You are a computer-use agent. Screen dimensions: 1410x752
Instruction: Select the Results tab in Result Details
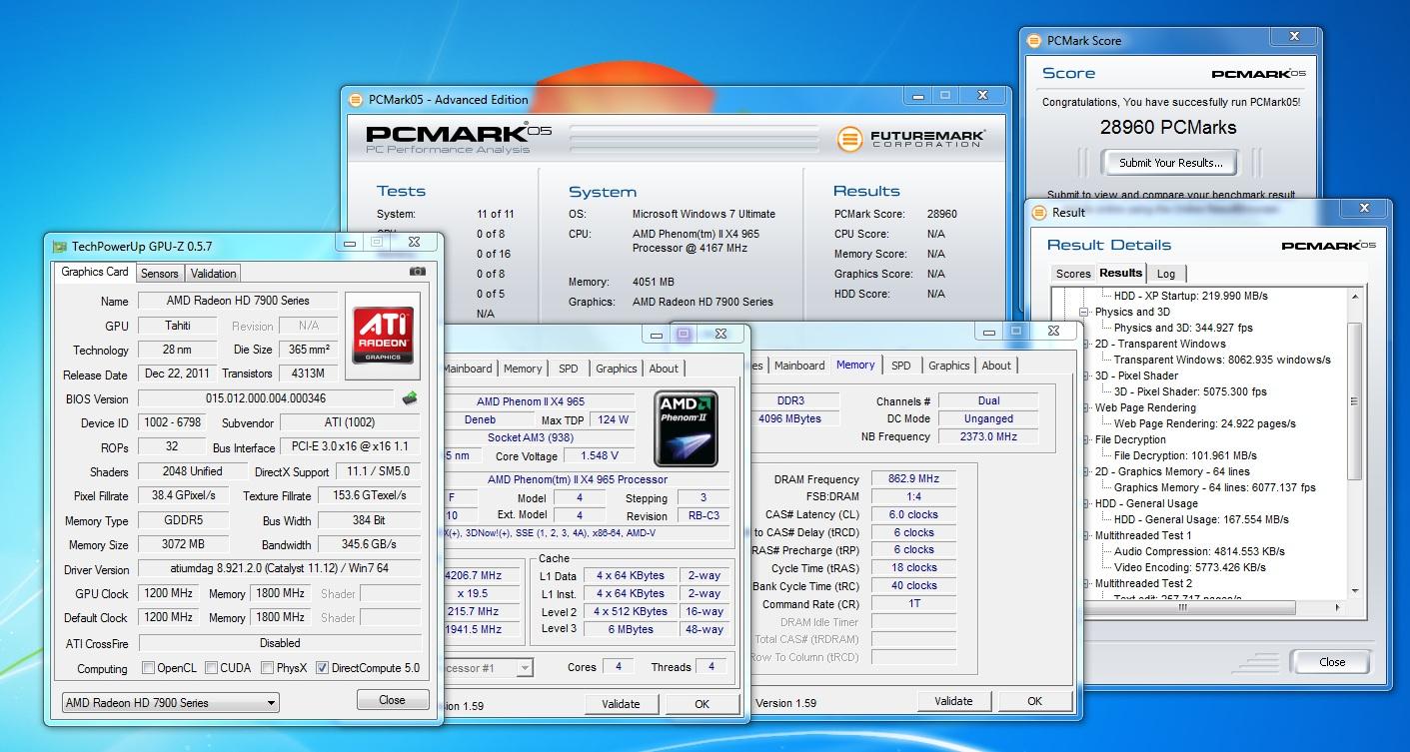tap(1120, 273)
